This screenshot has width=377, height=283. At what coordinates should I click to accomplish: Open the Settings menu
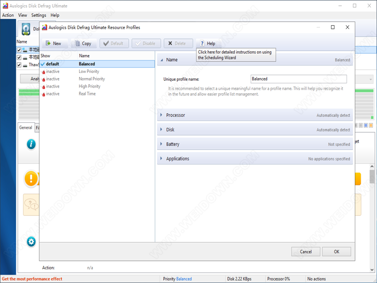pos(39,15)
